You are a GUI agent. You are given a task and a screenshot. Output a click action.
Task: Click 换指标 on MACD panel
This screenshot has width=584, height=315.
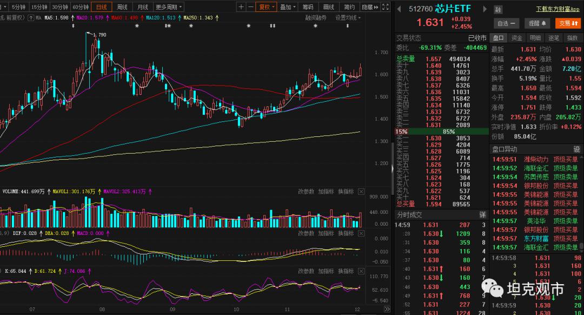coord(346,233)
